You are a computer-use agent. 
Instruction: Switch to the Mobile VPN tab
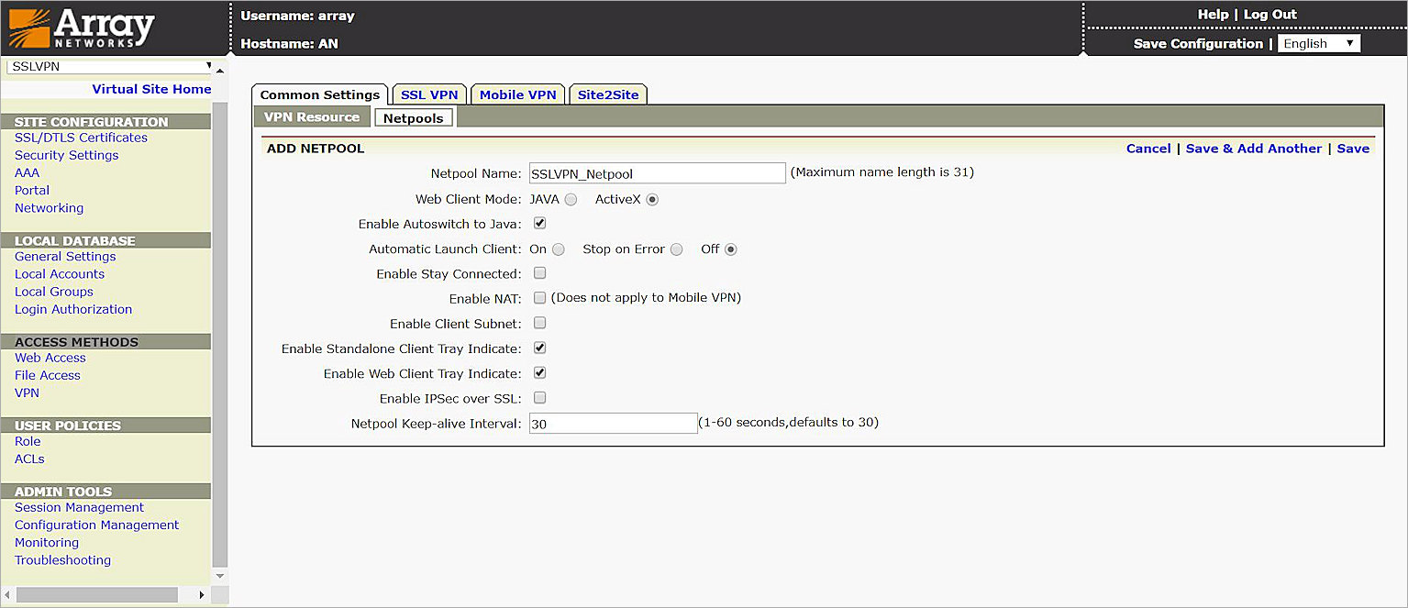517,94
